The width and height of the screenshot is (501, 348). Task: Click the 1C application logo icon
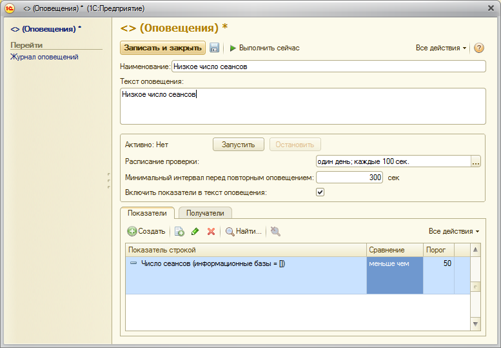(x=10, y=8)
